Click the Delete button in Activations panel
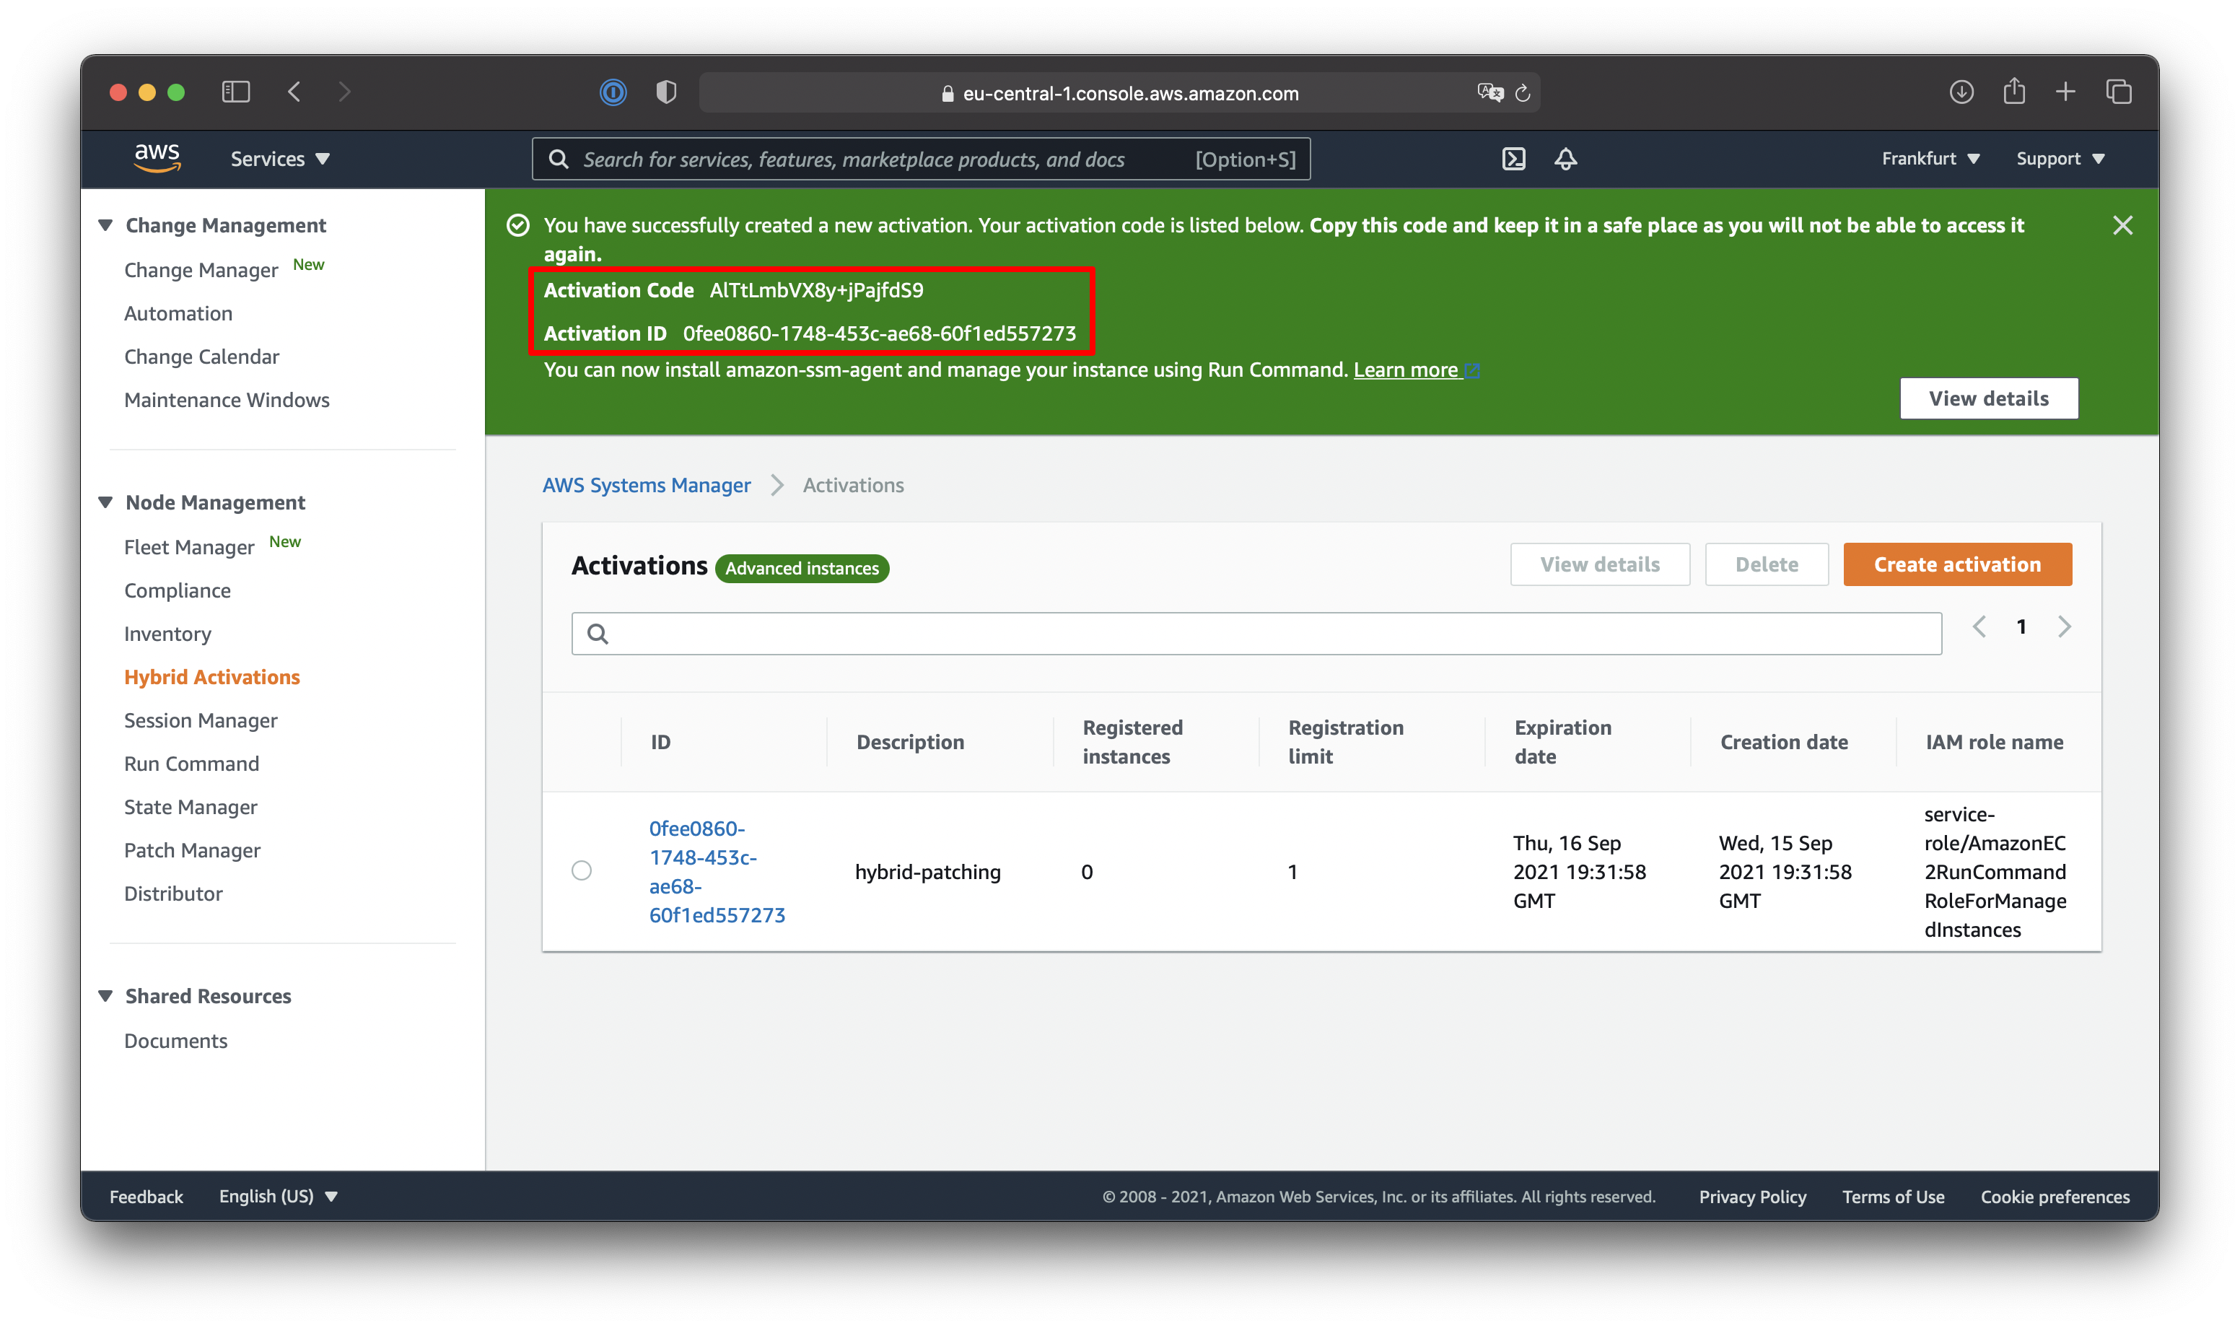 (1766, 564)
